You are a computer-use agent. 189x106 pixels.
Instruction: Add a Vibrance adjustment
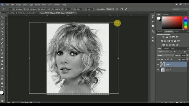(x=177, y=37)
